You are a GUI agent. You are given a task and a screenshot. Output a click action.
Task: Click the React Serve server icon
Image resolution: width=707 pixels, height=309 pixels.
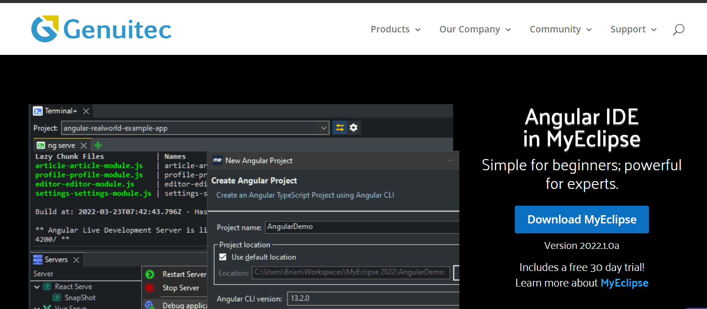(47, 287)
